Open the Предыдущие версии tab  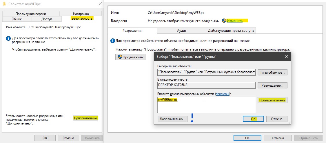coord(31,14)
